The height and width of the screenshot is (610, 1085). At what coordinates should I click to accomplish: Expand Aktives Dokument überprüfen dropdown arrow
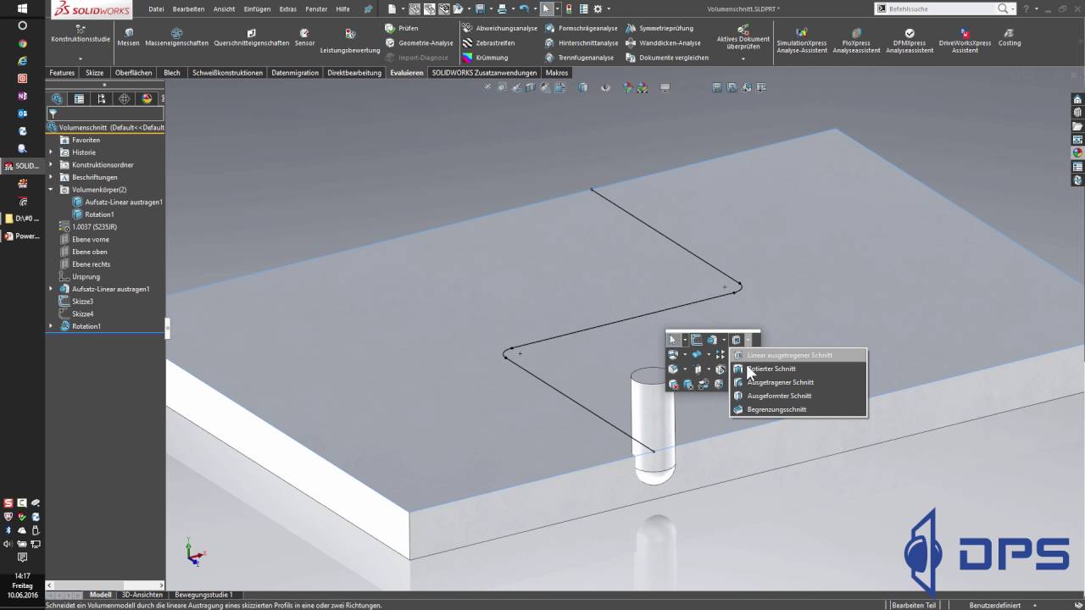pyautogui.click(x=743, y=58)
